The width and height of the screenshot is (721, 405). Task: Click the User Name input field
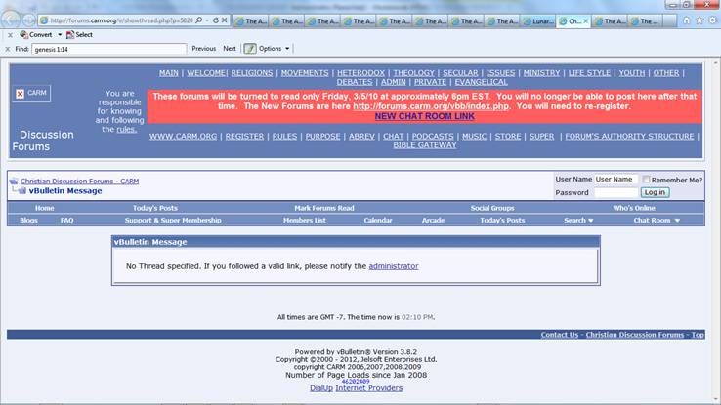pos(615,180)
